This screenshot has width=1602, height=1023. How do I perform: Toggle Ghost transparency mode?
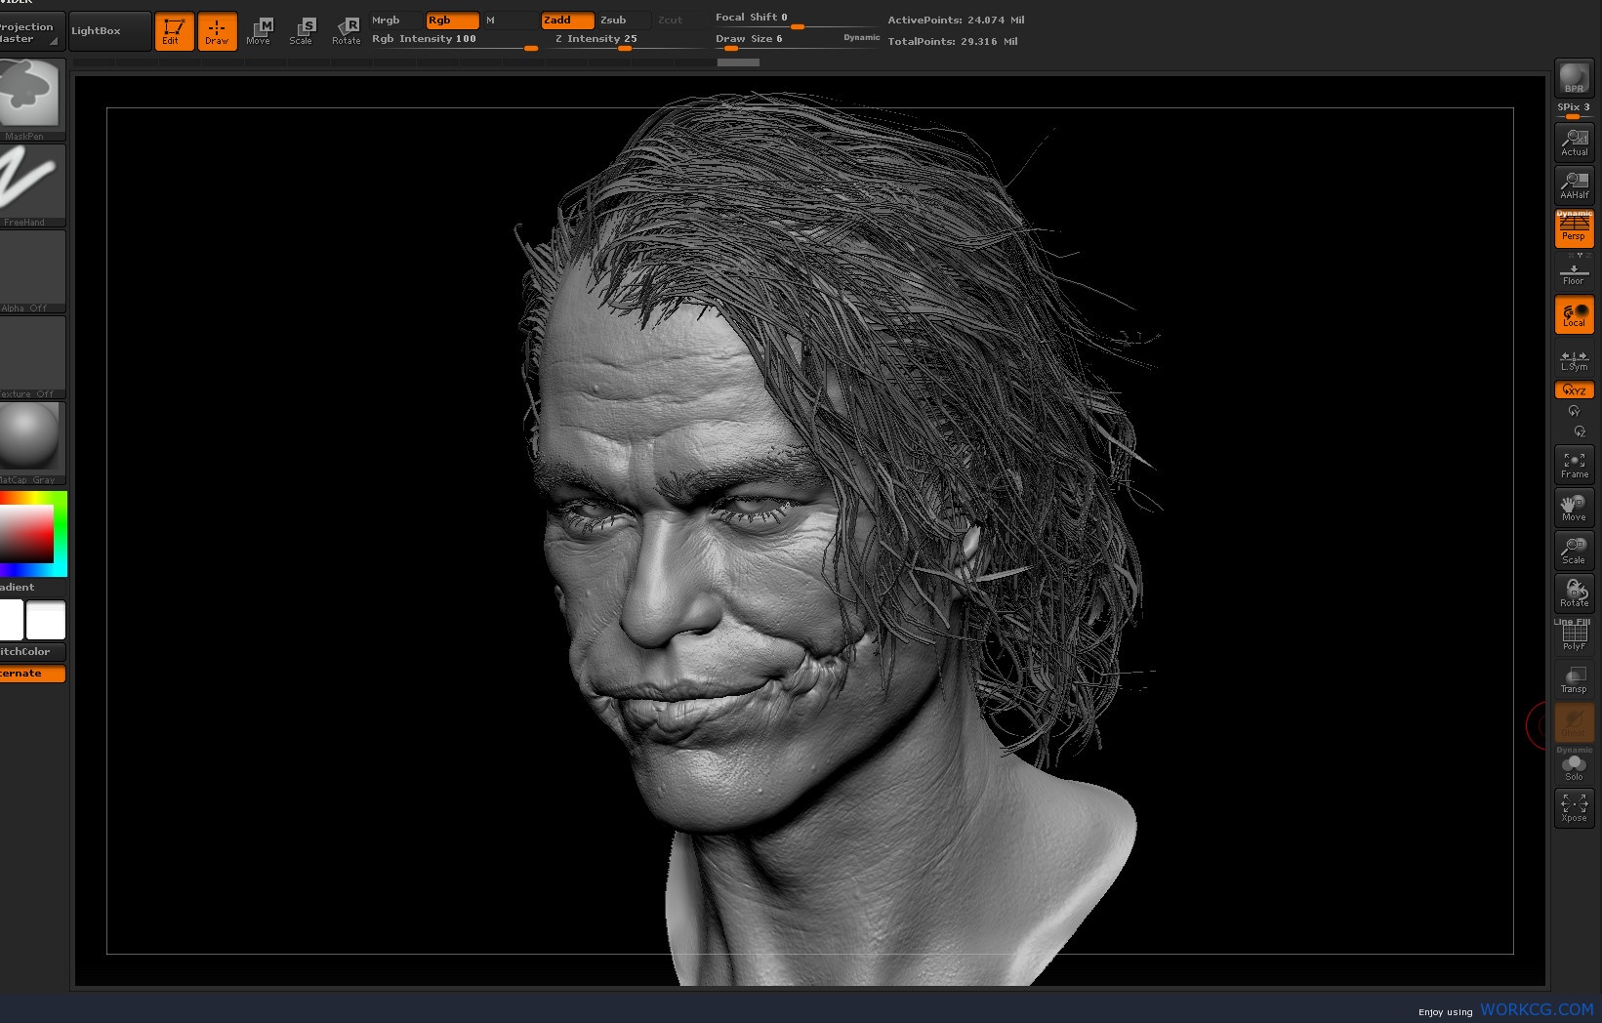click(1574, 722)
